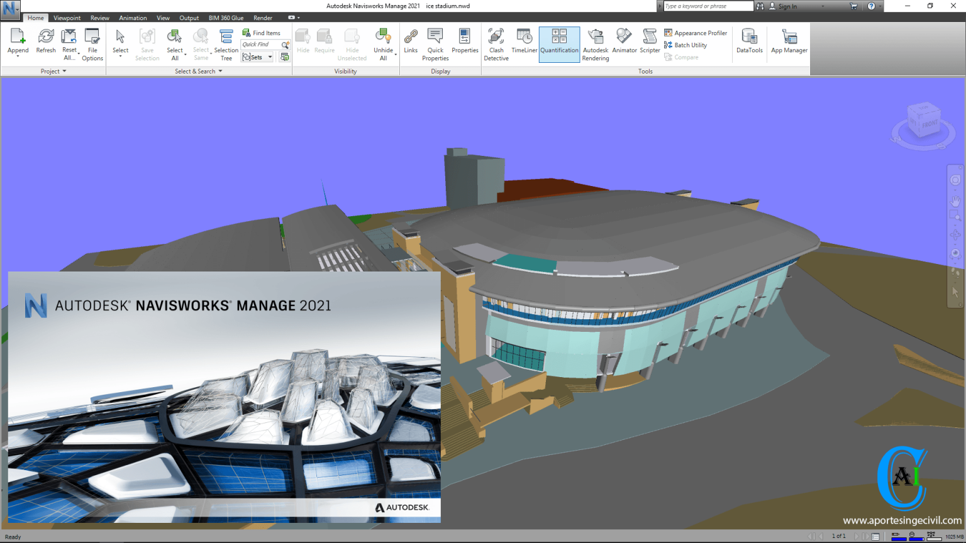Open the Sheet Browser icon in status bar
Viewport: 966px width, 543px height.
click(x=875, y=537)
